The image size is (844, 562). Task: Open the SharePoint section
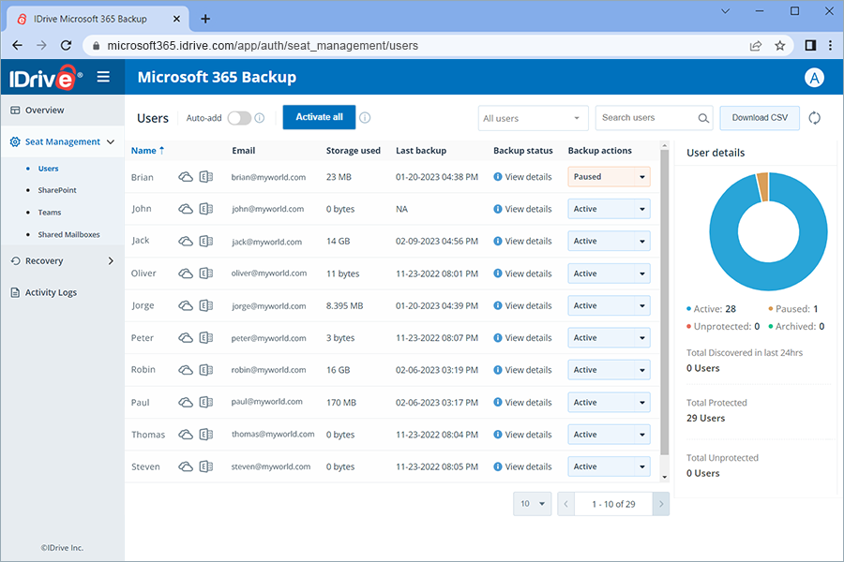pos(57,190)
